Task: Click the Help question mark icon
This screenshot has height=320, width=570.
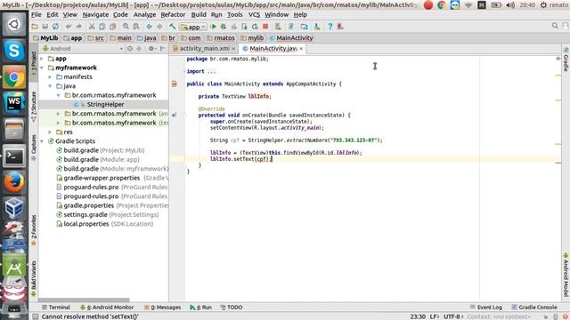Action: 330,27
